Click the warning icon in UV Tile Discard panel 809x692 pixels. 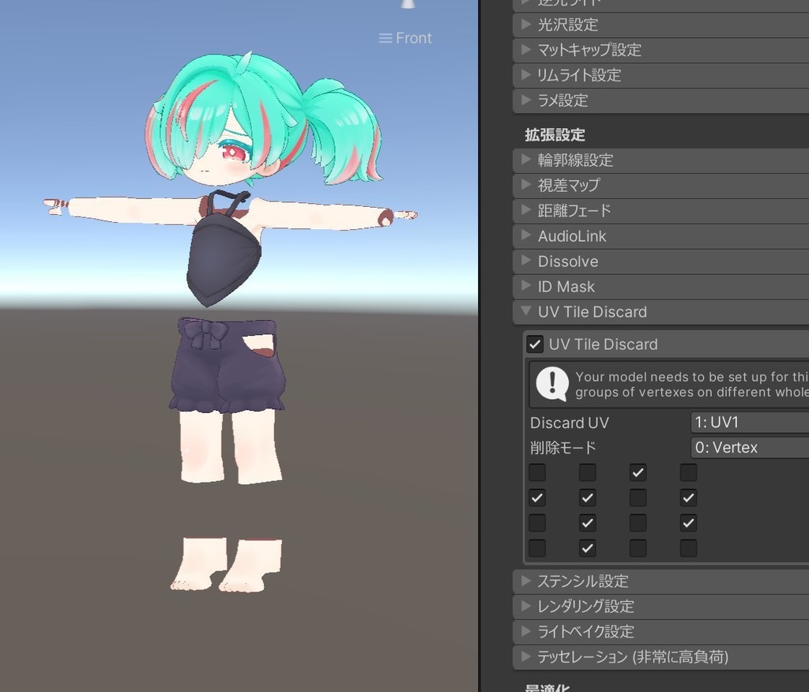pyautogui.click(x=551, y=385)
